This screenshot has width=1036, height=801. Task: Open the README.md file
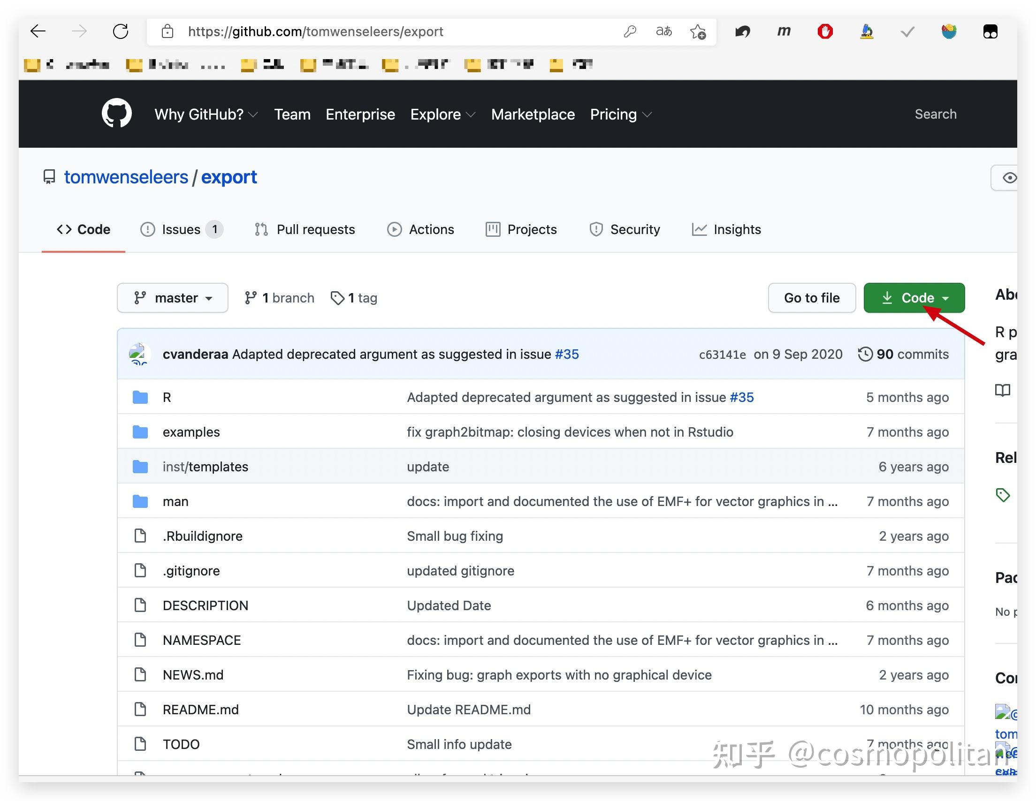(200, 710)
